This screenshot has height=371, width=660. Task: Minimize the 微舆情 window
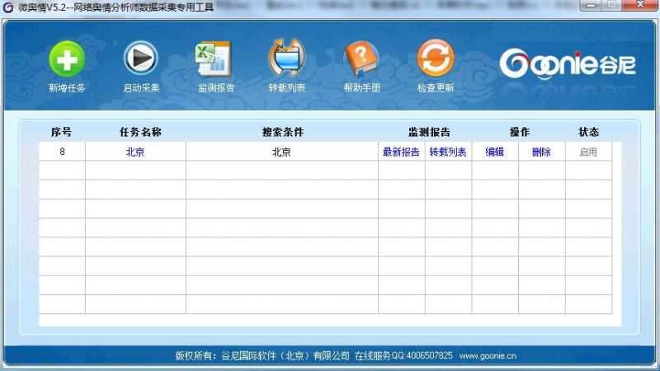(592, 5)
